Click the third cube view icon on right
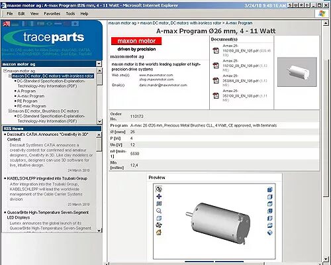Screen dimensions: 331x265 click(x=270, y=204)
